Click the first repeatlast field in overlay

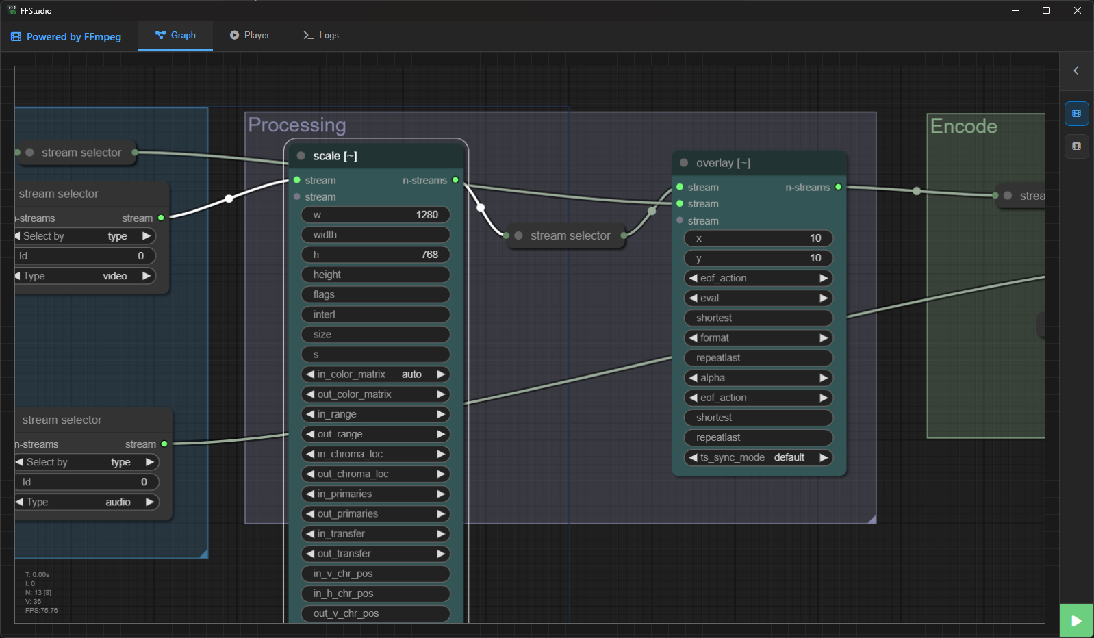[759, 358]
